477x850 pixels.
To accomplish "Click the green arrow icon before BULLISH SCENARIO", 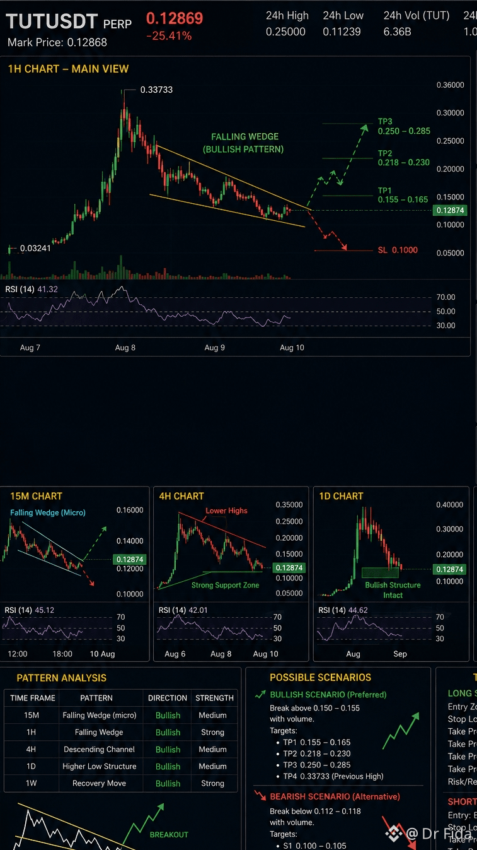I will 260,694.
